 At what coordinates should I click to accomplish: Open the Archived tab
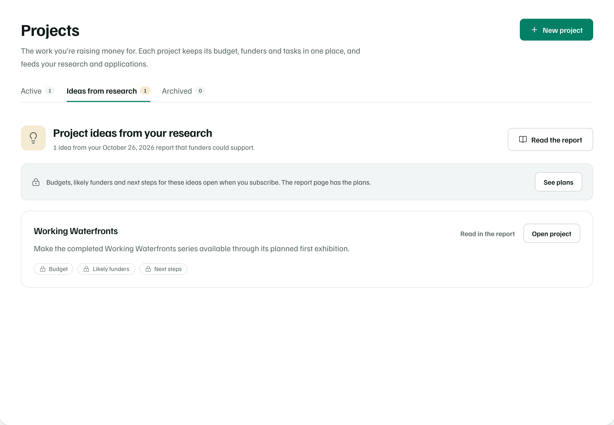click(183, 91)
